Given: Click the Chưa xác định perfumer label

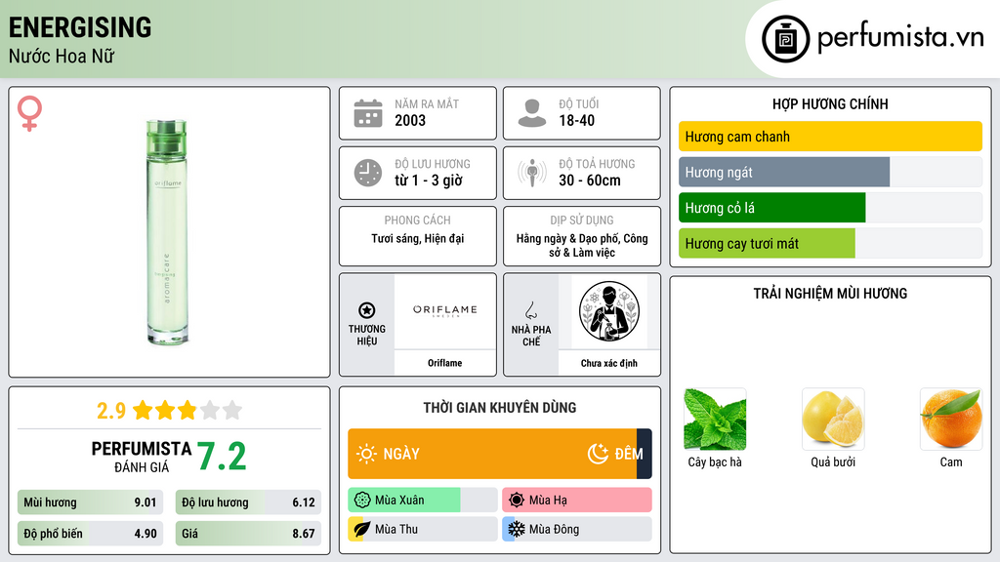Looking at the screenshot, I should click(609, 363).
